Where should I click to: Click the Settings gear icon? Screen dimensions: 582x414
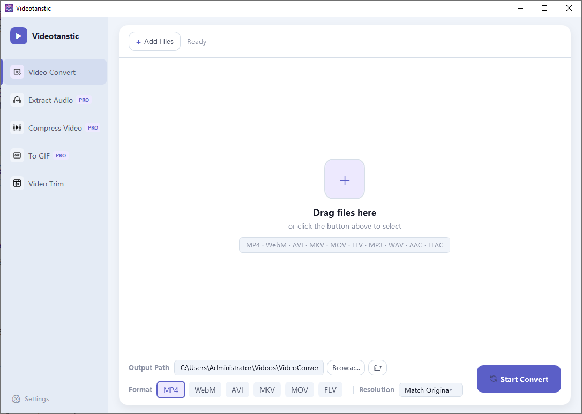point(16,399)
